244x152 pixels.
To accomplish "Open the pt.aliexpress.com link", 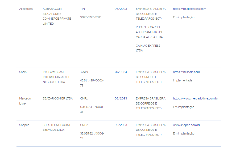I will pos(189,9).
